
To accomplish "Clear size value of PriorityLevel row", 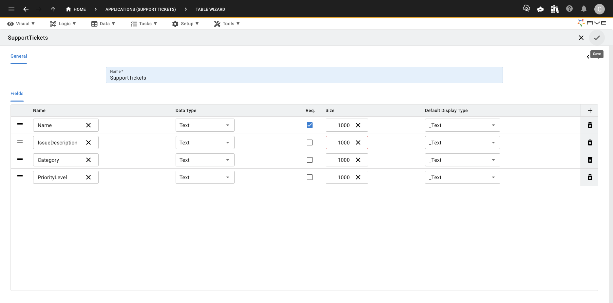I will (358, 177).
